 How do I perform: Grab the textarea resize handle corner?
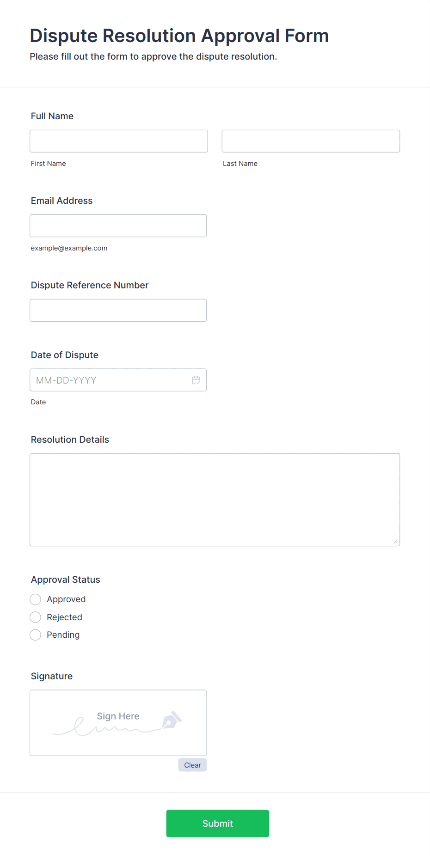click(395, 541)
